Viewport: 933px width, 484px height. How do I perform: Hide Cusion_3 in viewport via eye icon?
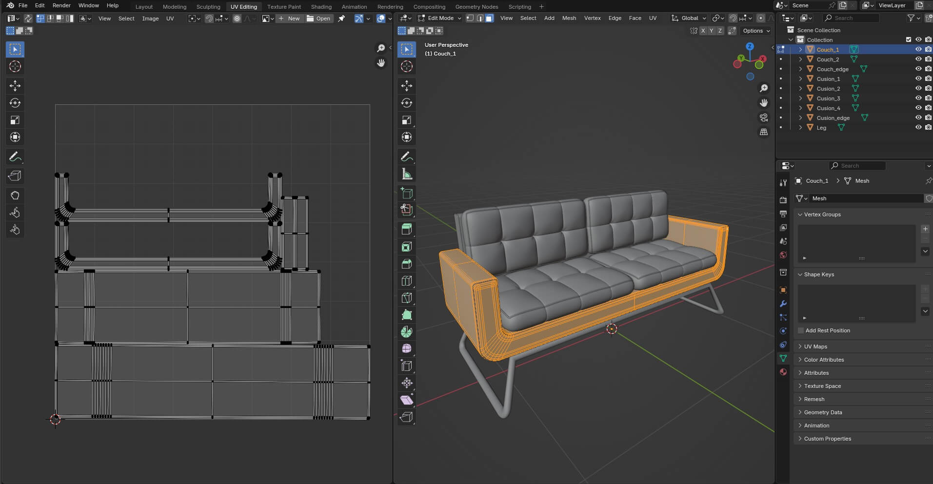pos(918,98)
